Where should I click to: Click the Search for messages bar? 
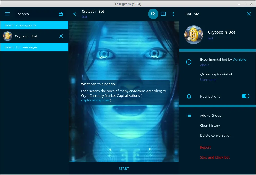(34, 47)
